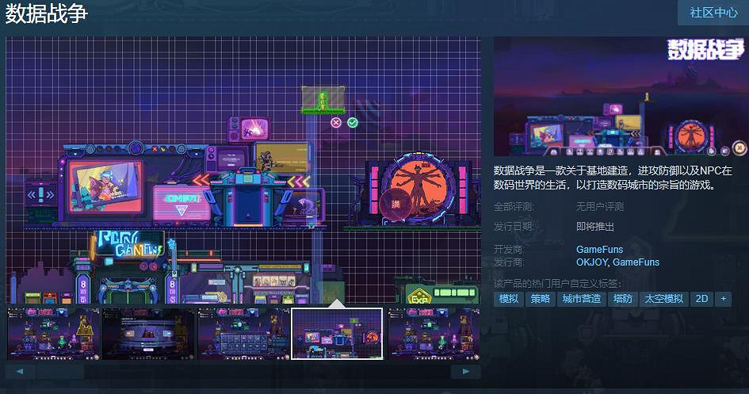Click the 数据战争 page title
749x394 pixels.
tap(46, 13)
